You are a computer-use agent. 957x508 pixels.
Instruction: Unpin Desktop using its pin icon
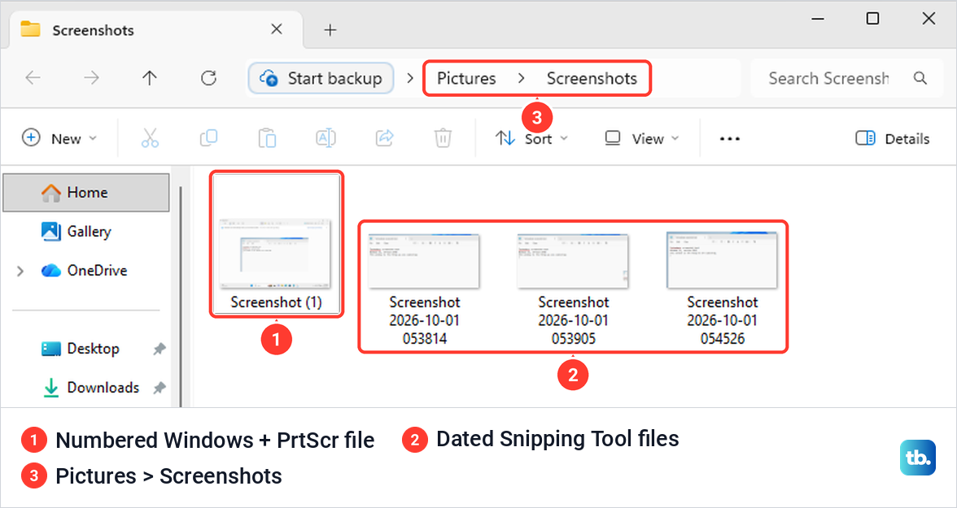click(x=159, y=349)
